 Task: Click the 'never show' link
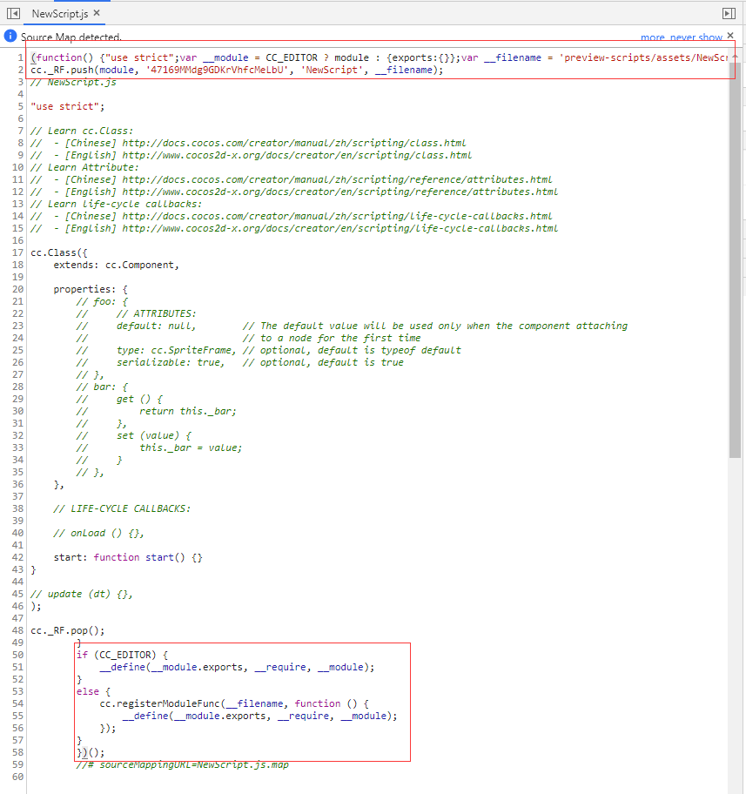click(696, 37)
